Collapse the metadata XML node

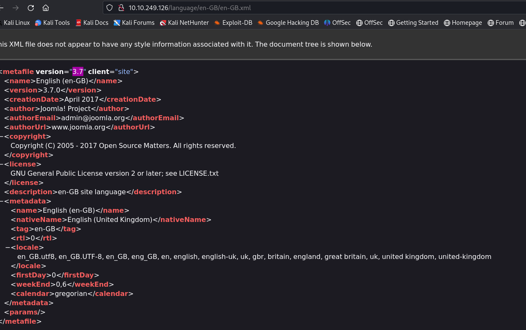pyautogui.click(x=1, y=201)
